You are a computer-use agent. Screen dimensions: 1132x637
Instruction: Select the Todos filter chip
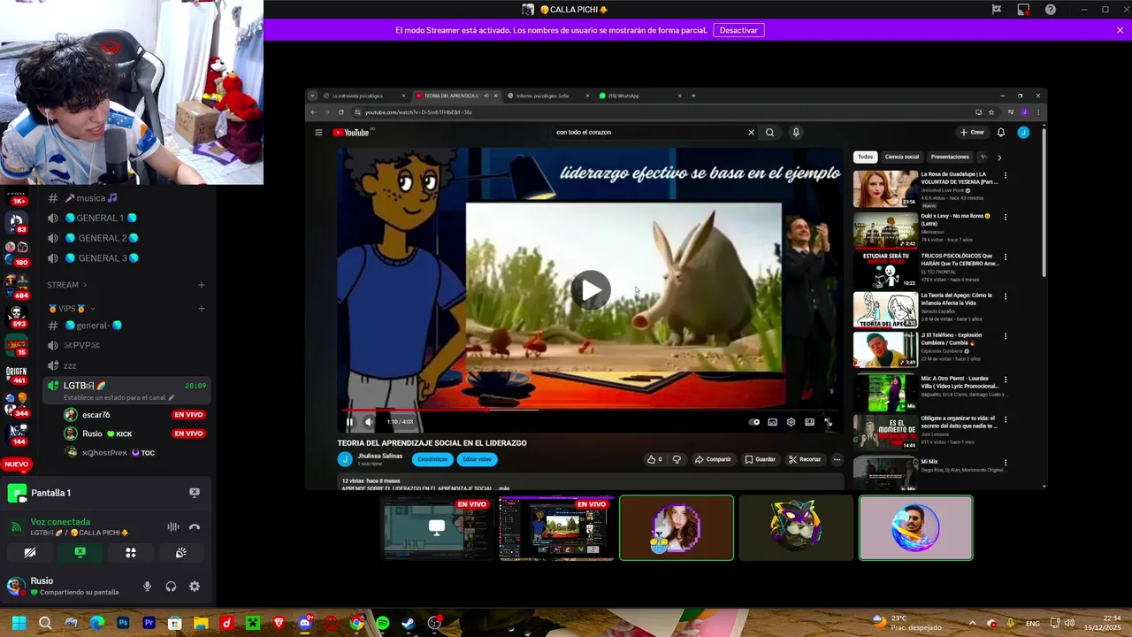(x=865, y=157)
